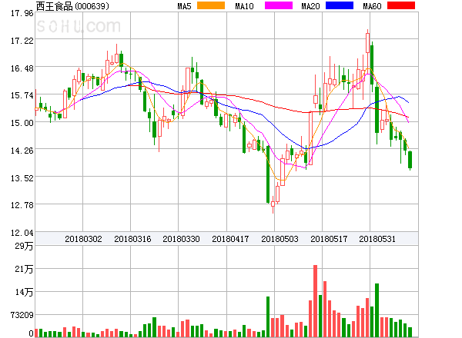Click the 13.52 price axis label
The width and height of the screenshot is (462, 338).
(x=22, y=178)
